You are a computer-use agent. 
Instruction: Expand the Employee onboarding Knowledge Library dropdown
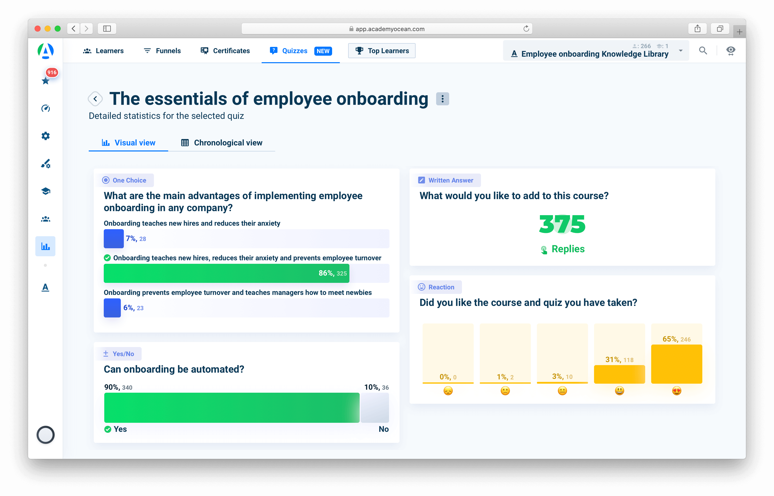pyautogui.click(x=596, y=51)
